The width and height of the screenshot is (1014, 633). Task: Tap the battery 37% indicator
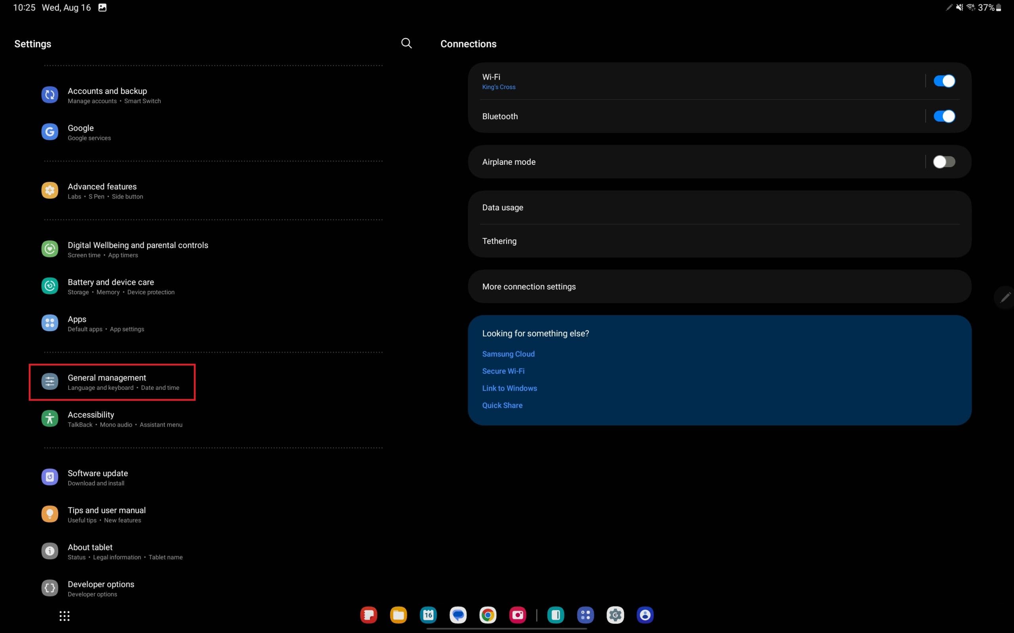990,8
